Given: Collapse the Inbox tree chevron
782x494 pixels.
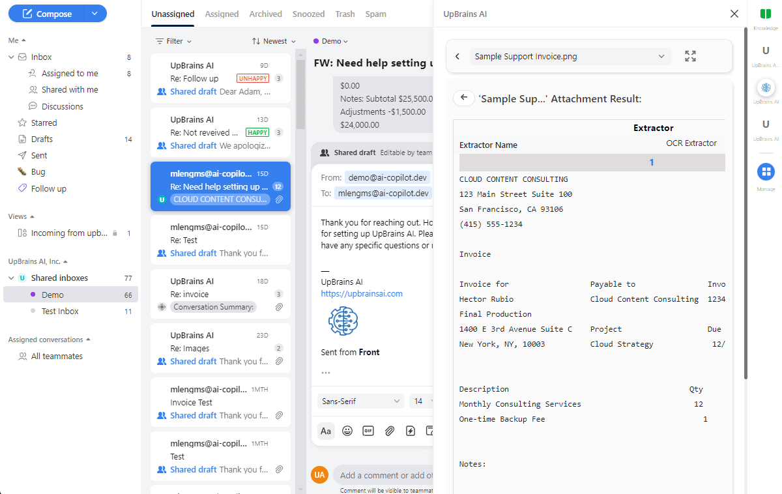Looking at the screenshot, I should (11, 57).
